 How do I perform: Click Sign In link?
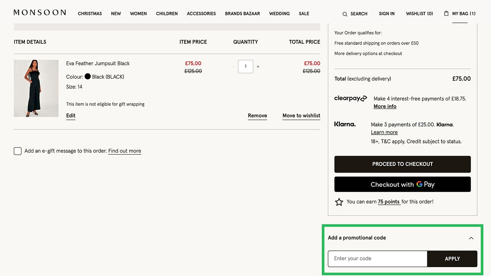pos(387,13)
